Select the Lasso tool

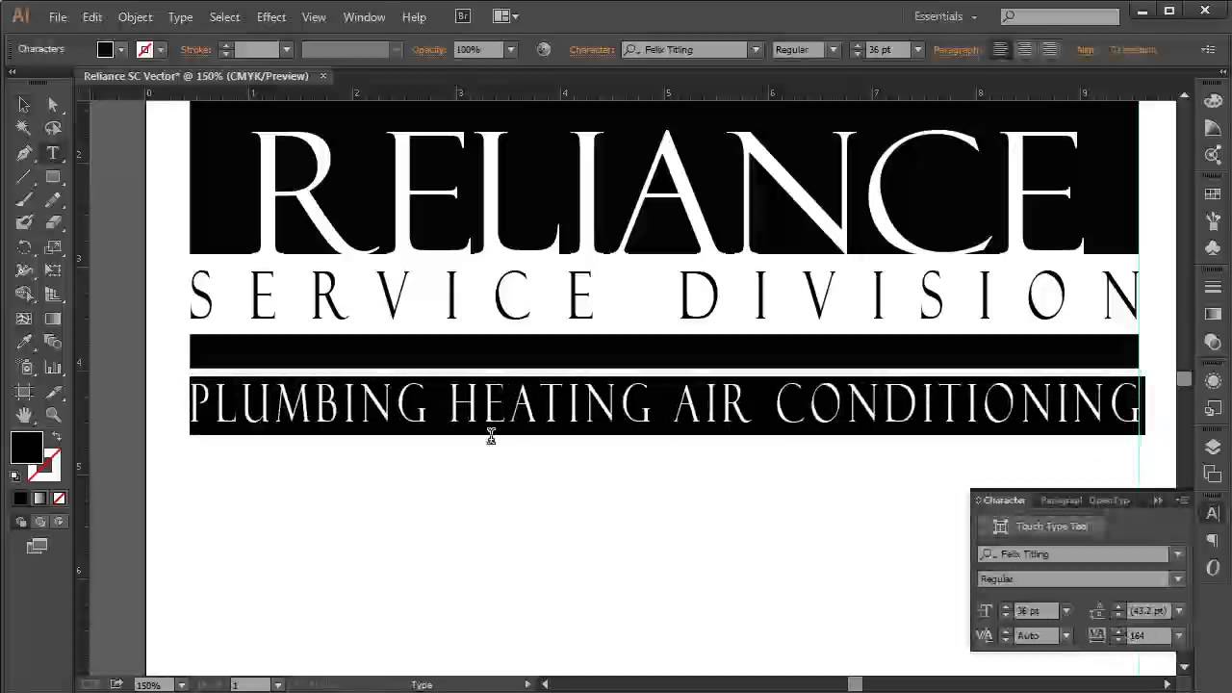click(53, 128)
